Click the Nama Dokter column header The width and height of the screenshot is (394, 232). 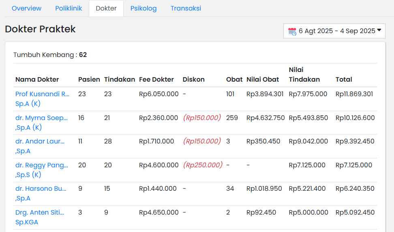[x=37, y=80]
